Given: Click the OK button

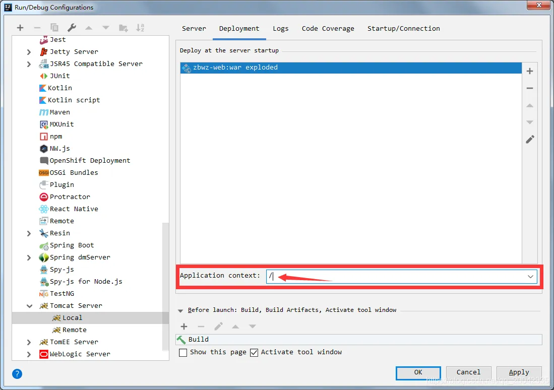Looking at the screenshot, I should click(418, 372).
